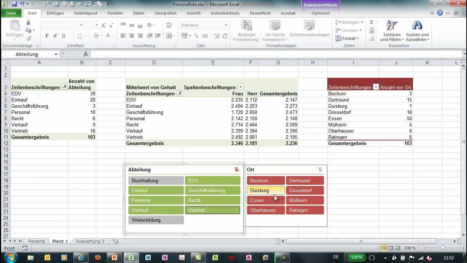Click the Einfügen cells button
The width and height of the screenshot is (467, 263).
[x=348, y=22]
